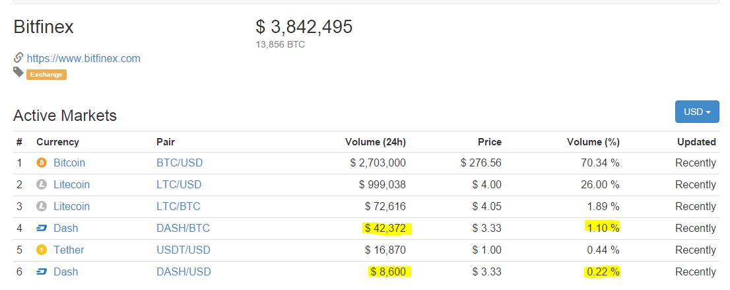Click the Bitfinex heading

[44, 27]
